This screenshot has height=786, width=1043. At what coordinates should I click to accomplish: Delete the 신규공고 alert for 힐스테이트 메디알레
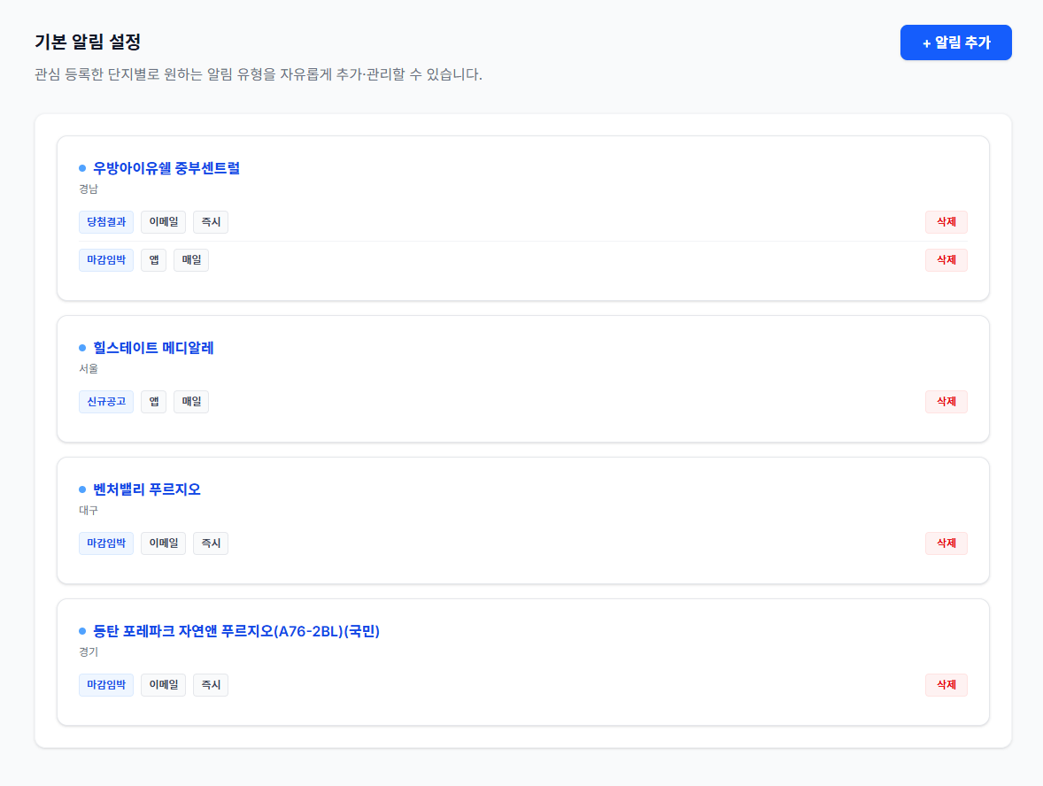coord(946,401)
